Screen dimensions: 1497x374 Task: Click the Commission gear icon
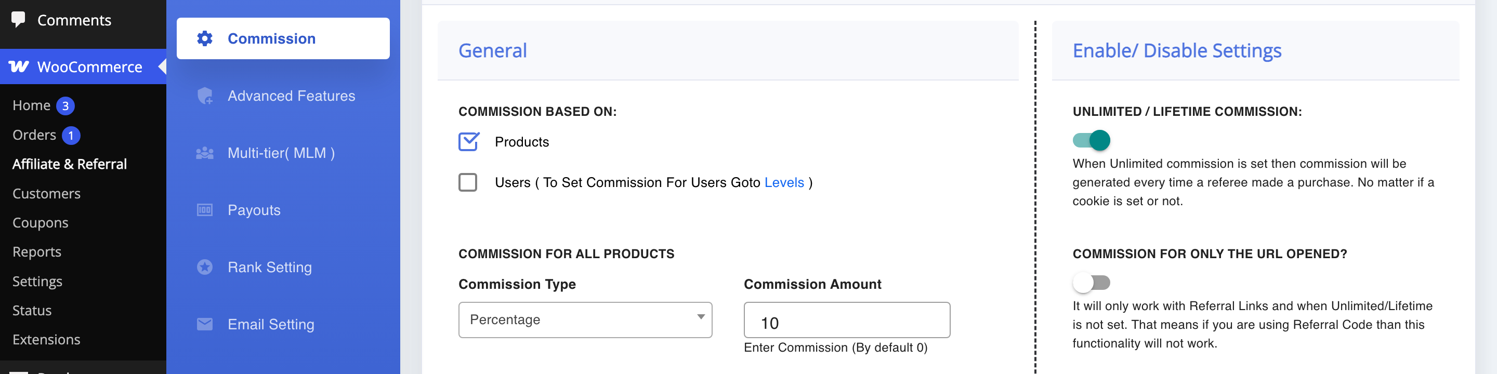205,38
